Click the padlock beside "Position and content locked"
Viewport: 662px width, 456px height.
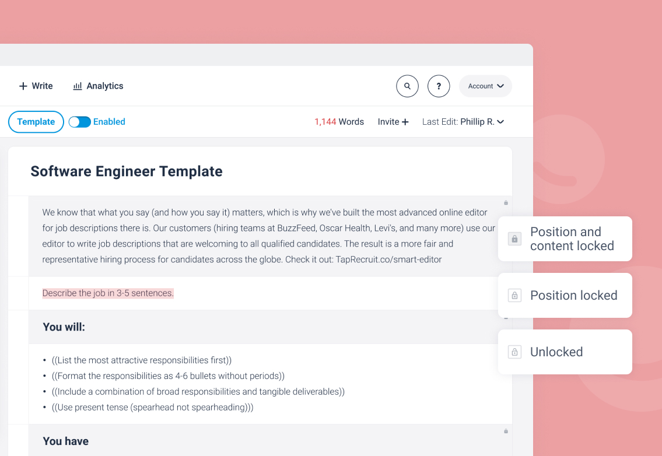click(x=514, y=238)
